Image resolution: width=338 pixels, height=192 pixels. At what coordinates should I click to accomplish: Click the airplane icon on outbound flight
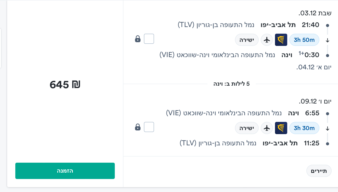click(x=267, y=40)
